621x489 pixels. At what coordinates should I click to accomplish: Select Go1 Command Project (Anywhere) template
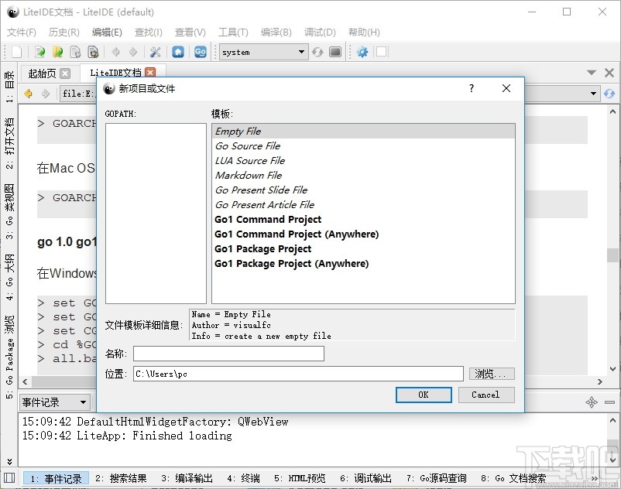[363, 234]
